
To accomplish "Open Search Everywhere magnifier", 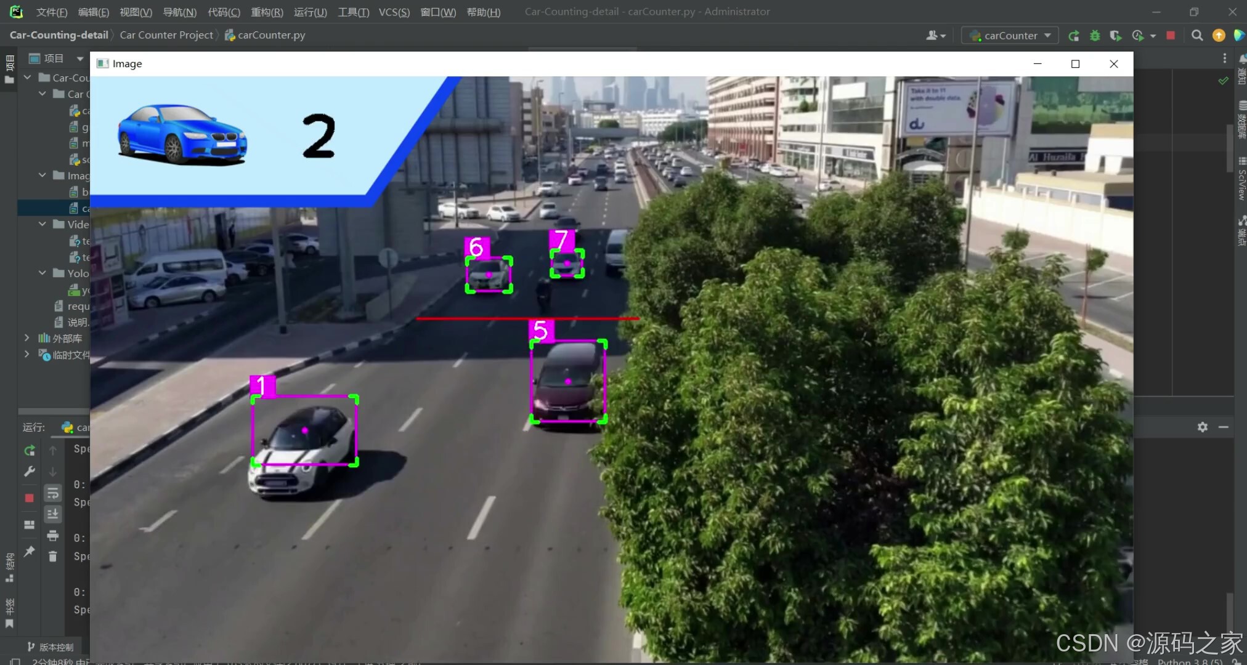I will 1197,36.
